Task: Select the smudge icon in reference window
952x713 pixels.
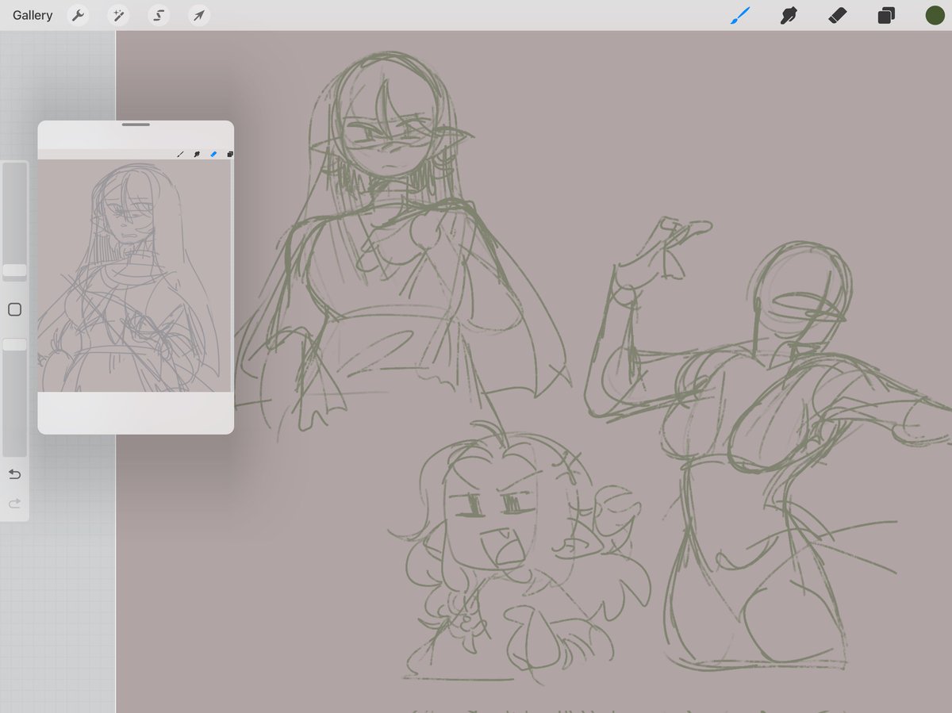Action: [197, 154]
